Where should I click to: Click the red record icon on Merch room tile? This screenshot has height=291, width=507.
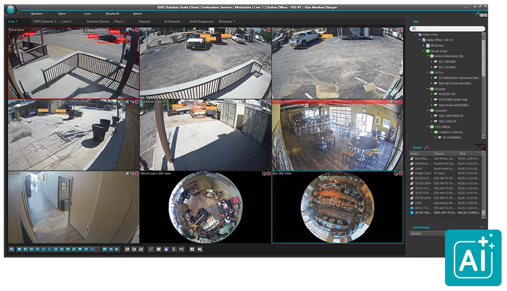pyautogui.click(x=269, y=174)
